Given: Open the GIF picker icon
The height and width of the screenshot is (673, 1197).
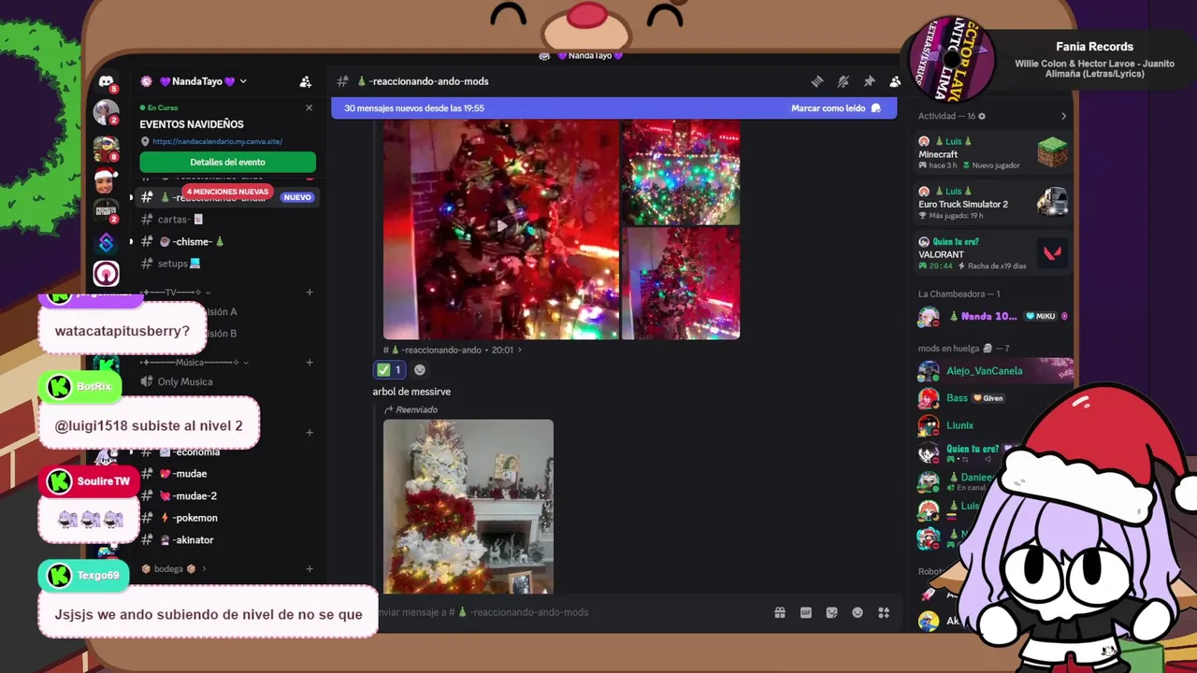Looking at the screenshot, I should pyautogui.click(x=805, y=612).
